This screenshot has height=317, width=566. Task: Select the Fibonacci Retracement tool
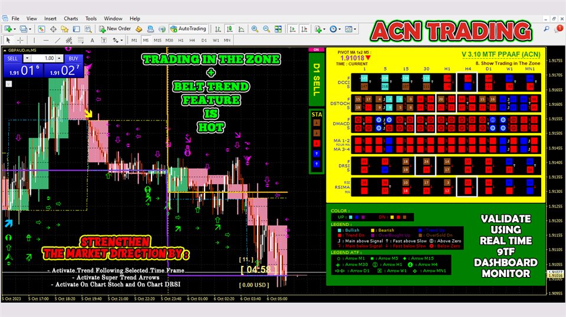(x=81, y=41)
